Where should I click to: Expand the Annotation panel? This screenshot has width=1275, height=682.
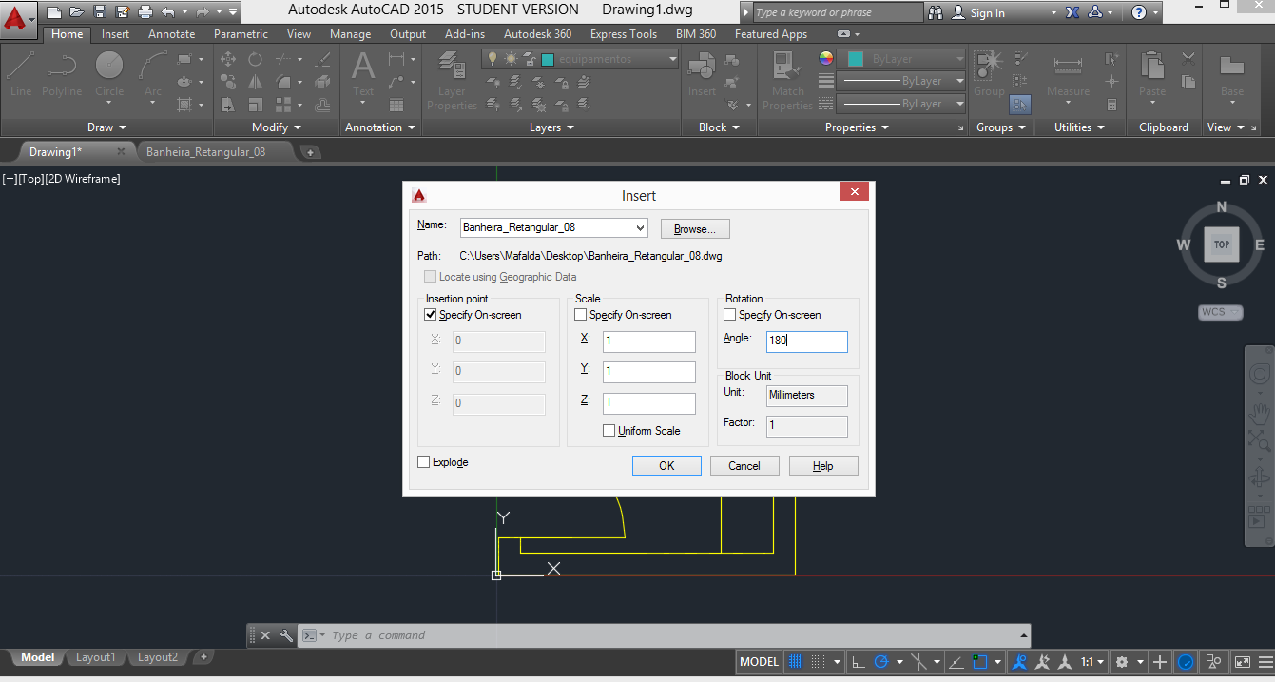pos(380,127)
